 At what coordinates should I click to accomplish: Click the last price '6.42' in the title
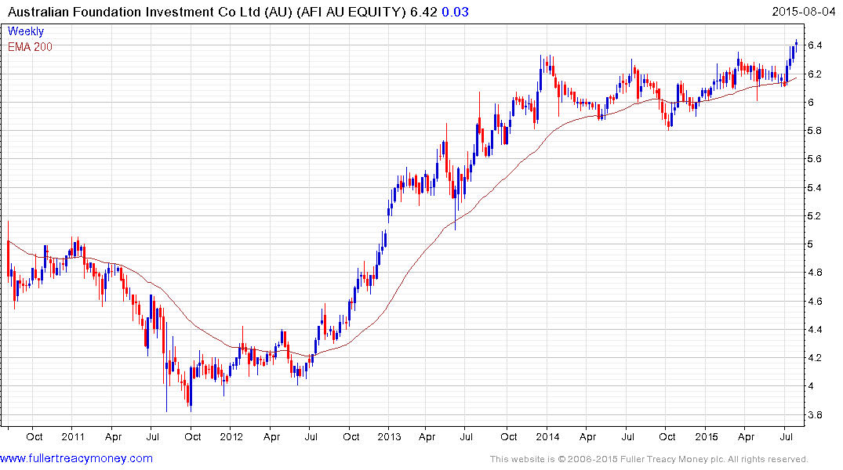pos(423,12)
